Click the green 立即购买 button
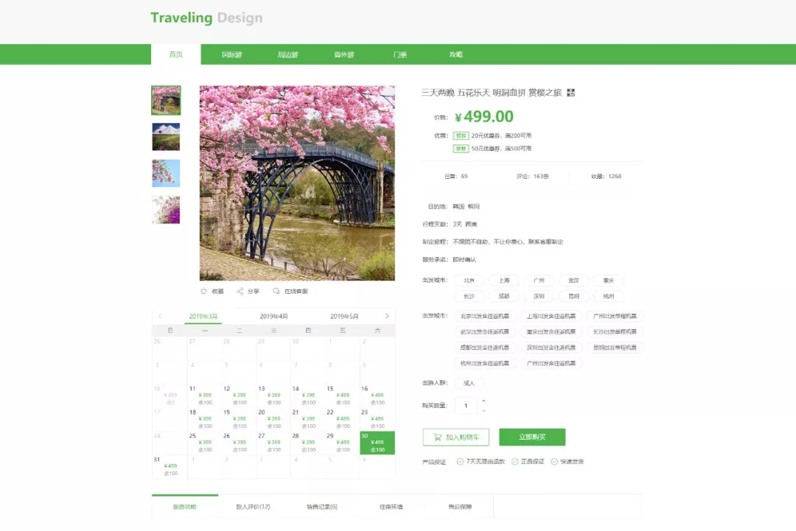The width and height of the screenshot is (796, 531). (532, 437)
